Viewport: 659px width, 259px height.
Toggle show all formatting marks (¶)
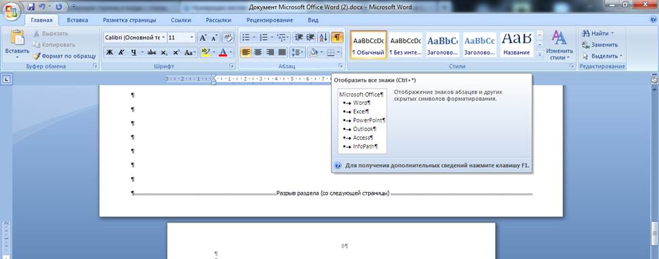coord(337,38)
